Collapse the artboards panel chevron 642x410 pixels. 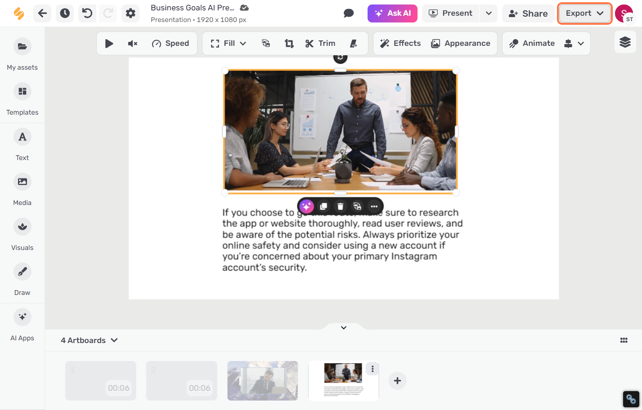344,328
